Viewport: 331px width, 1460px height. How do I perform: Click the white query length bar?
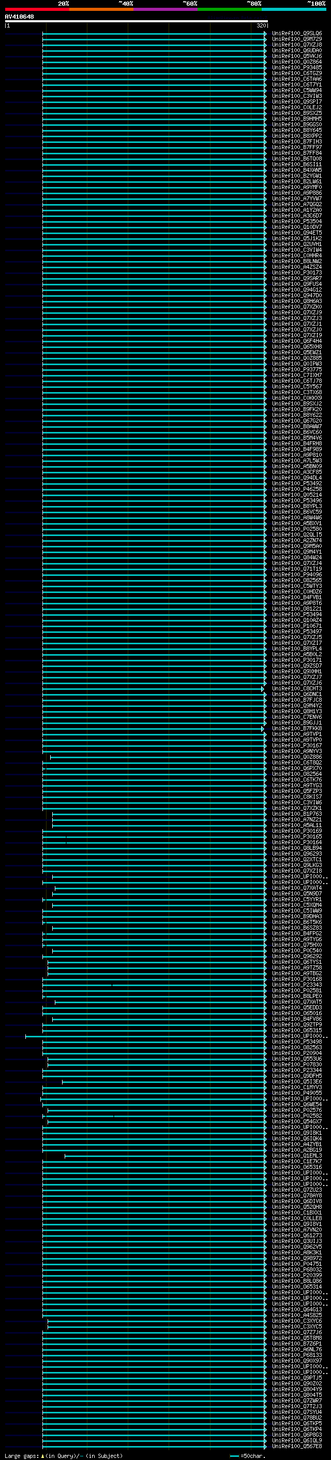coord(137,22)
